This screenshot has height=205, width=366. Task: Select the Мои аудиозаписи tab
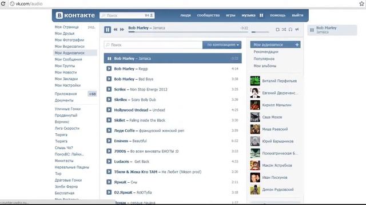coord(275,44)
